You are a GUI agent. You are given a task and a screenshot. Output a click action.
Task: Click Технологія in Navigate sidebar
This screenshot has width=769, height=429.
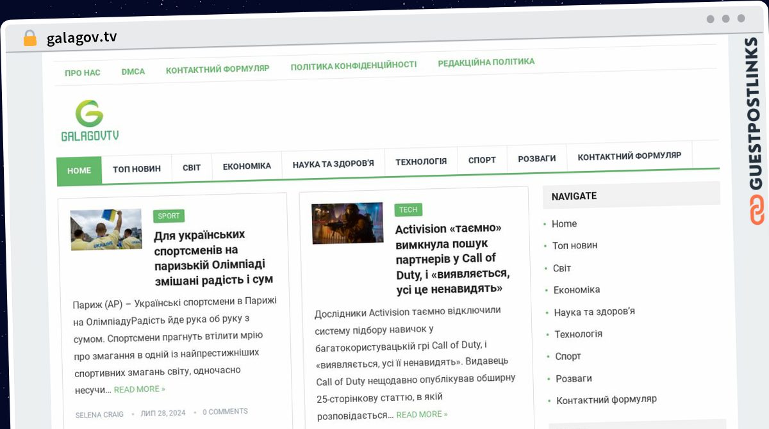pos(579,334)
